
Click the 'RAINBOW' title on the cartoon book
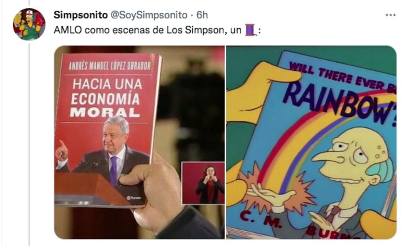click(x=339, y=103)
